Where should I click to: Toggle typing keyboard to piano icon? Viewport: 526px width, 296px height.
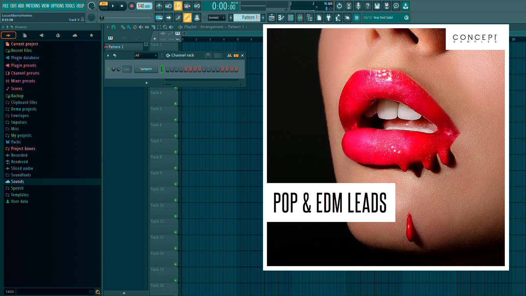[x=159, y=17]
